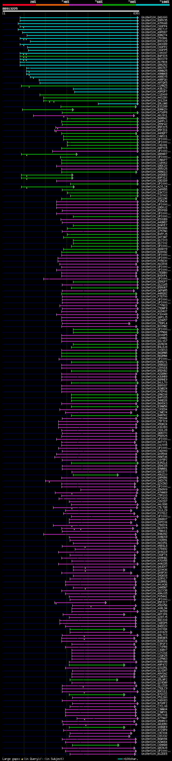This screenshot has width=172, height=761.
Task: Select label UniRef100_P56525
Action: click(x=154, y=436)
